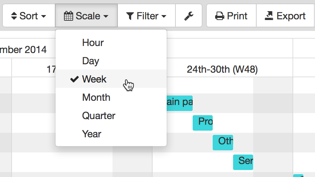Click the calendar icon in Scale button
Screen dimensions: 315x177
(68, 16)
